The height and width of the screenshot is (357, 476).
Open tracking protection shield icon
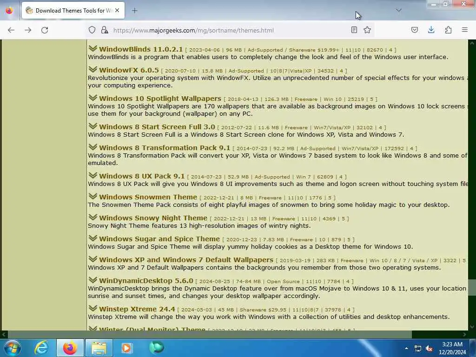pyautogui.click(x=92, y=30)
